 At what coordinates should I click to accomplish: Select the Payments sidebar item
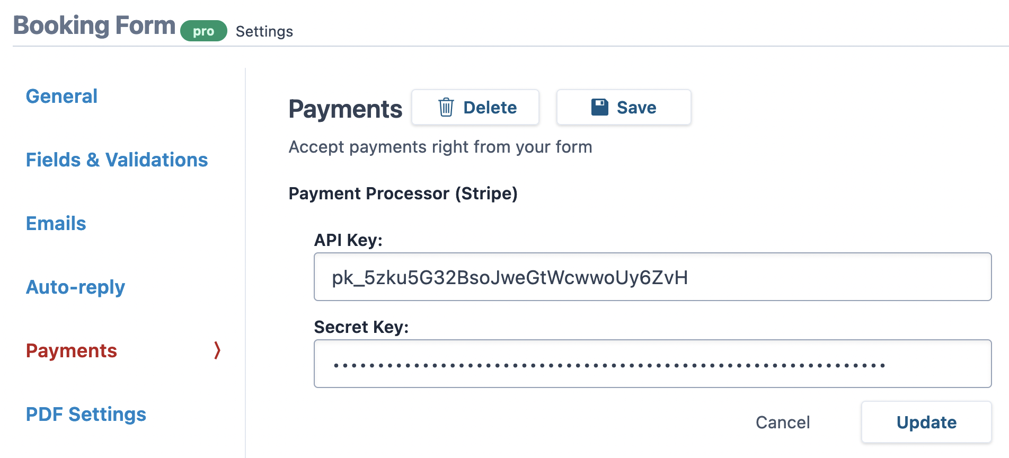[72, 350]
